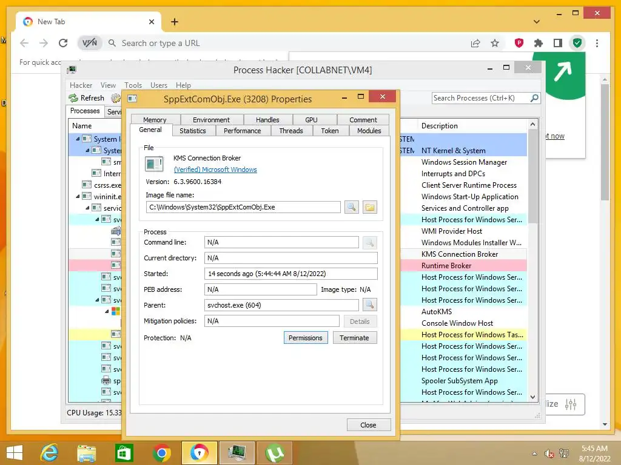Image resolution: width=621 pixels, height=465 pixels.
Task: Click the muted volume tray icon
Action: pyautogui.click(x=549, y=453)
